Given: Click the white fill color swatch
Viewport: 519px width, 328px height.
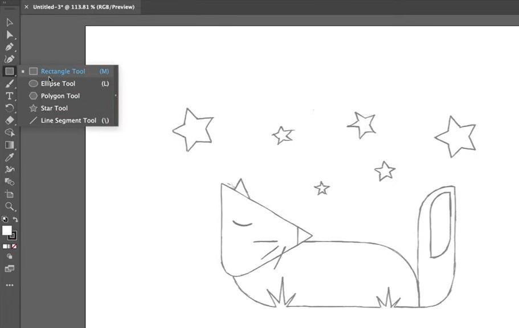Looking at the screenshot, I should click(7, 230).
